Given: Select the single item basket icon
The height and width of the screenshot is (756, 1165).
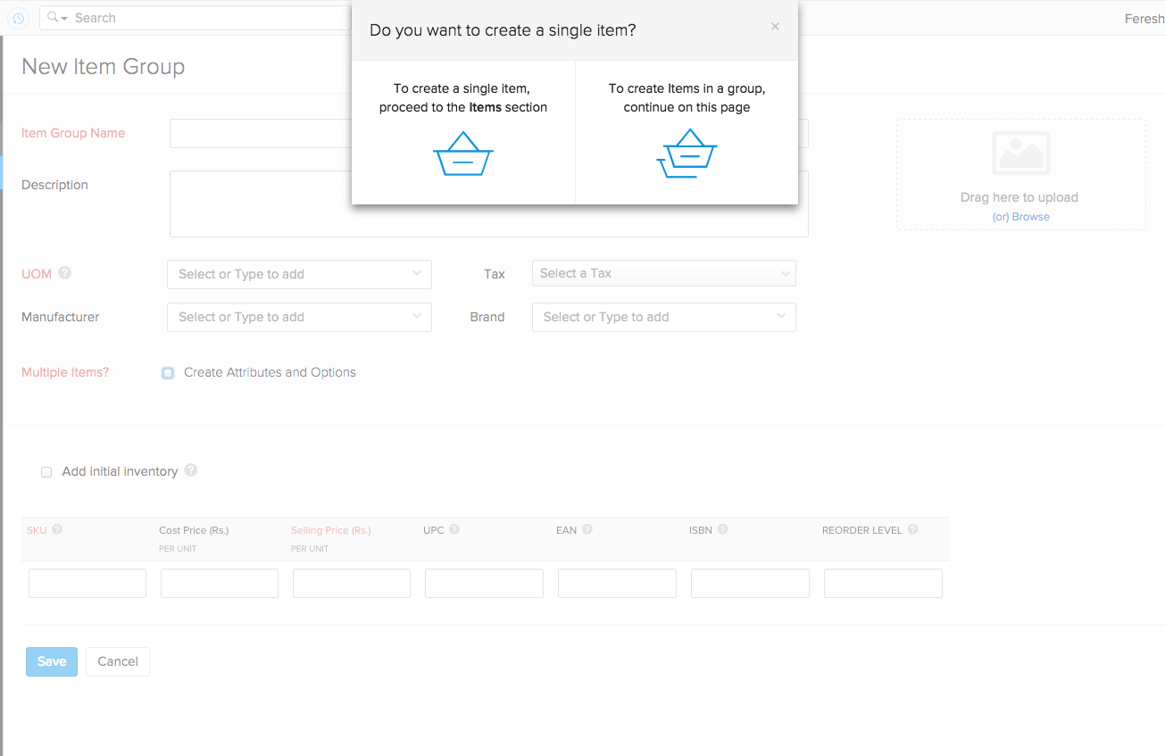Looking at the screenshot, I should click(x=462, y=153).
